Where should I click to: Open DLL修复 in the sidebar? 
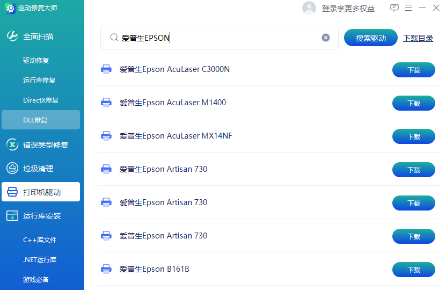pos(41,120)
